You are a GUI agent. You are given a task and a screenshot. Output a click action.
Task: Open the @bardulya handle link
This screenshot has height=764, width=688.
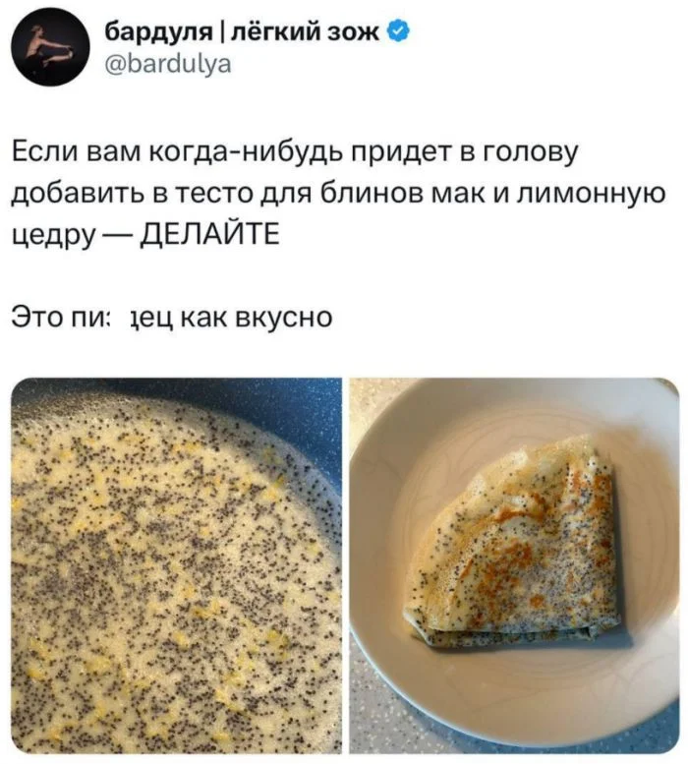[x=168, y=63]
